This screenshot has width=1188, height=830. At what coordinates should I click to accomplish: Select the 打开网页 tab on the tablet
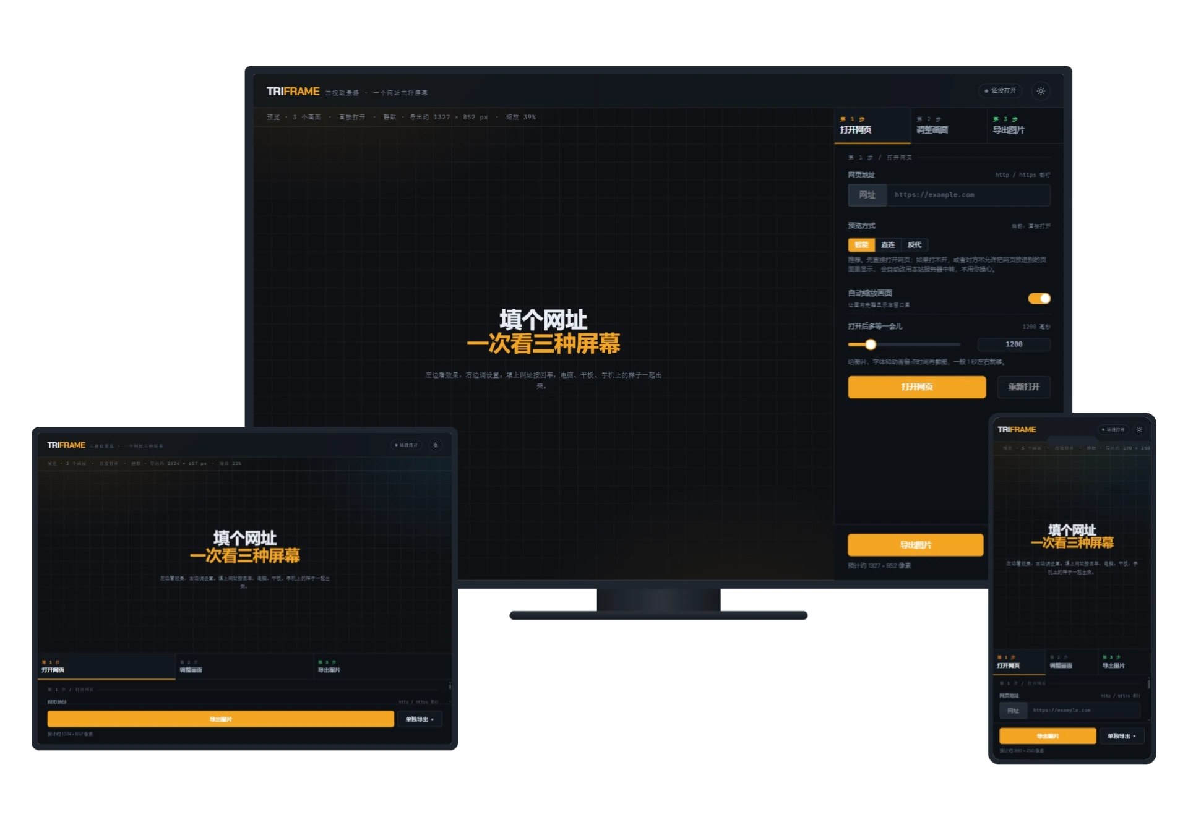pos(106,666)
